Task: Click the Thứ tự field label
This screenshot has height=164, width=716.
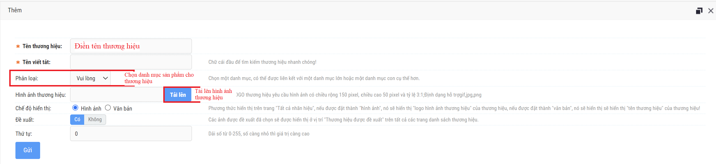Action: click(24, 134)
